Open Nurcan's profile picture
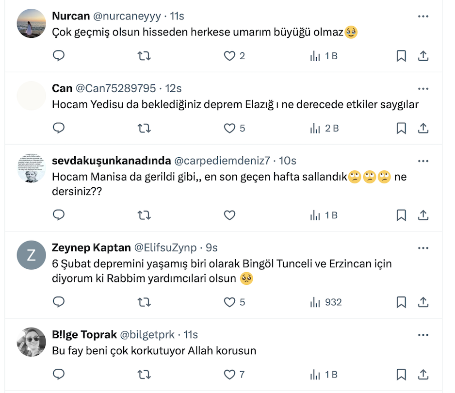 click(x=32, y=23)
